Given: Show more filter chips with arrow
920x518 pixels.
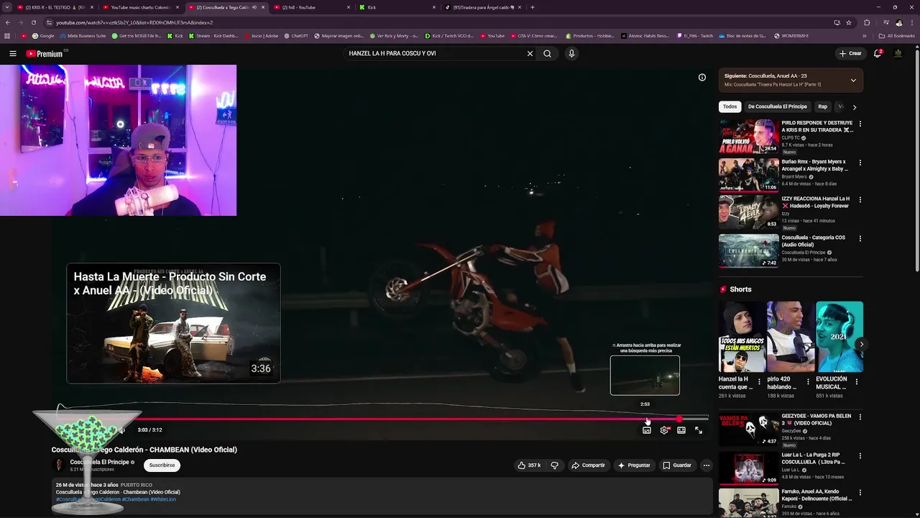Looking at the screenshot, I should (854, 106).
